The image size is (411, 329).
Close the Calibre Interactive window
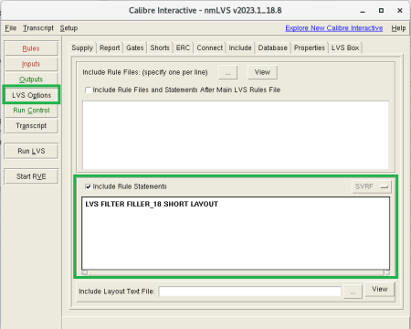pos(400,11)
